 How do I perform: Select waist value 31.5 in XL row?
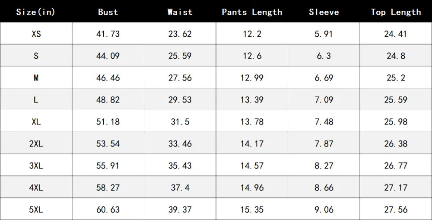coord(180,122)
